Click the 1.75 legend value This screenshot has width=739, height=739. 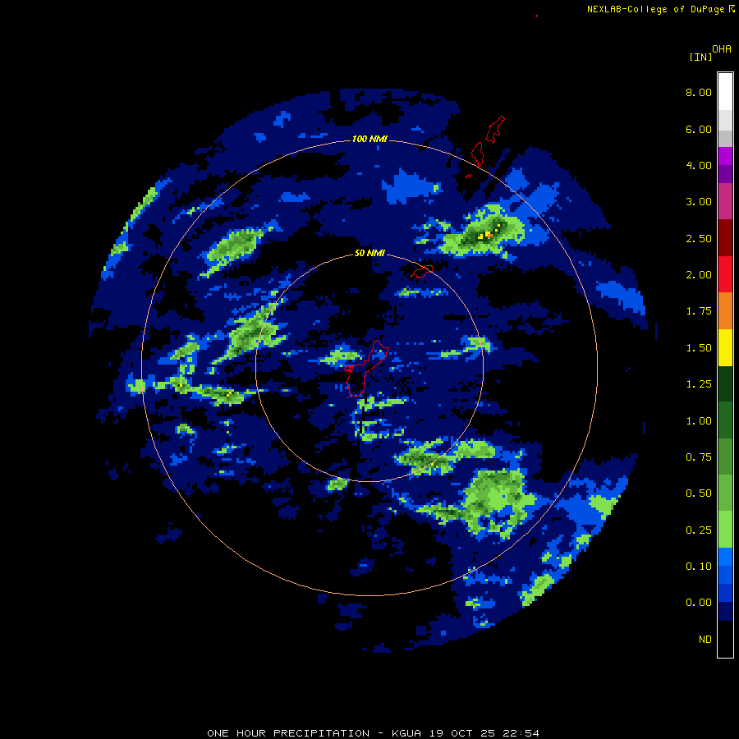[699, 311]
